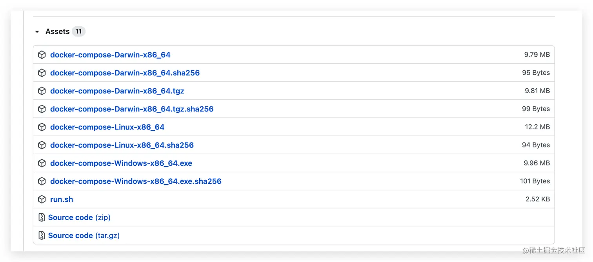This screenshot has height=262, width=593.
Task: Click archive icon beside Source code (tar.gz)
Action: click(42, 235)
